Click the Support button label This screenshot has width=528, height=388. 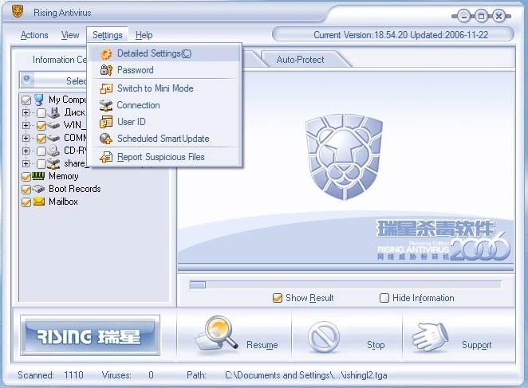(476, 345)
